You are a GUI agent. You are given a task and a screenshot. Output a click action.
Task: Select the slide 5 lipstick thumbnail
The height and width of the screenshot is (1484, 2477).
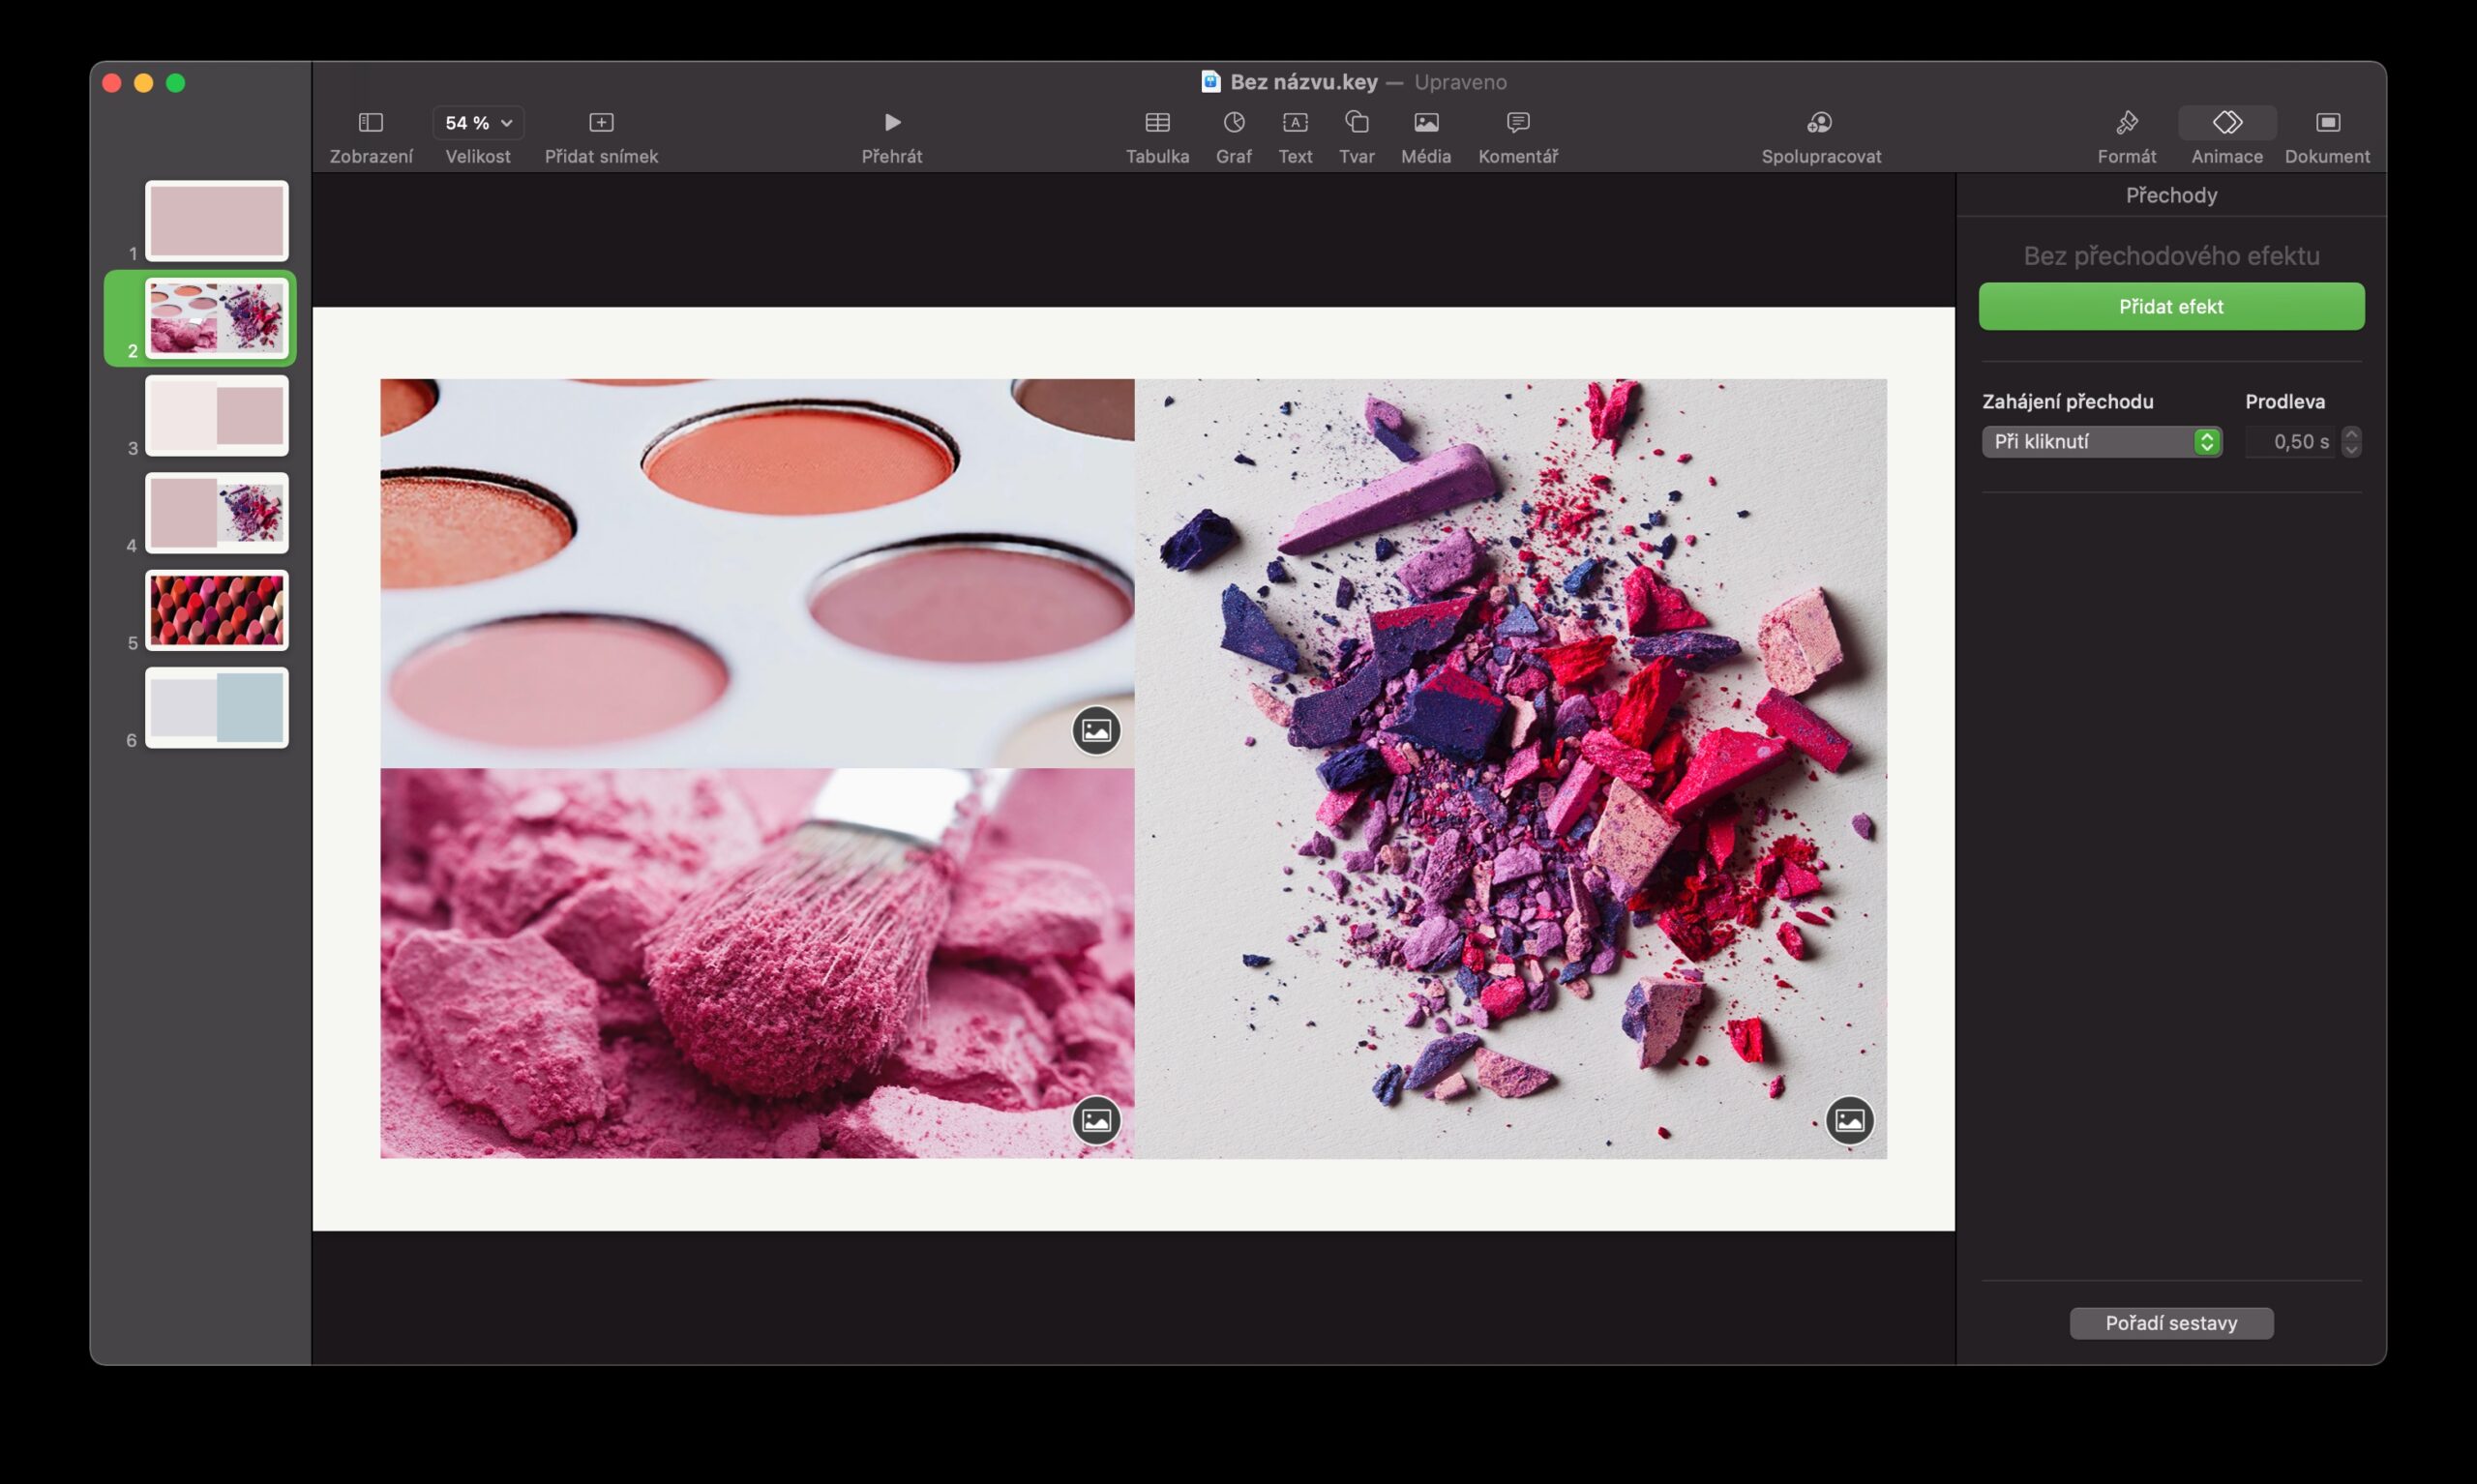tap(217, 610)
